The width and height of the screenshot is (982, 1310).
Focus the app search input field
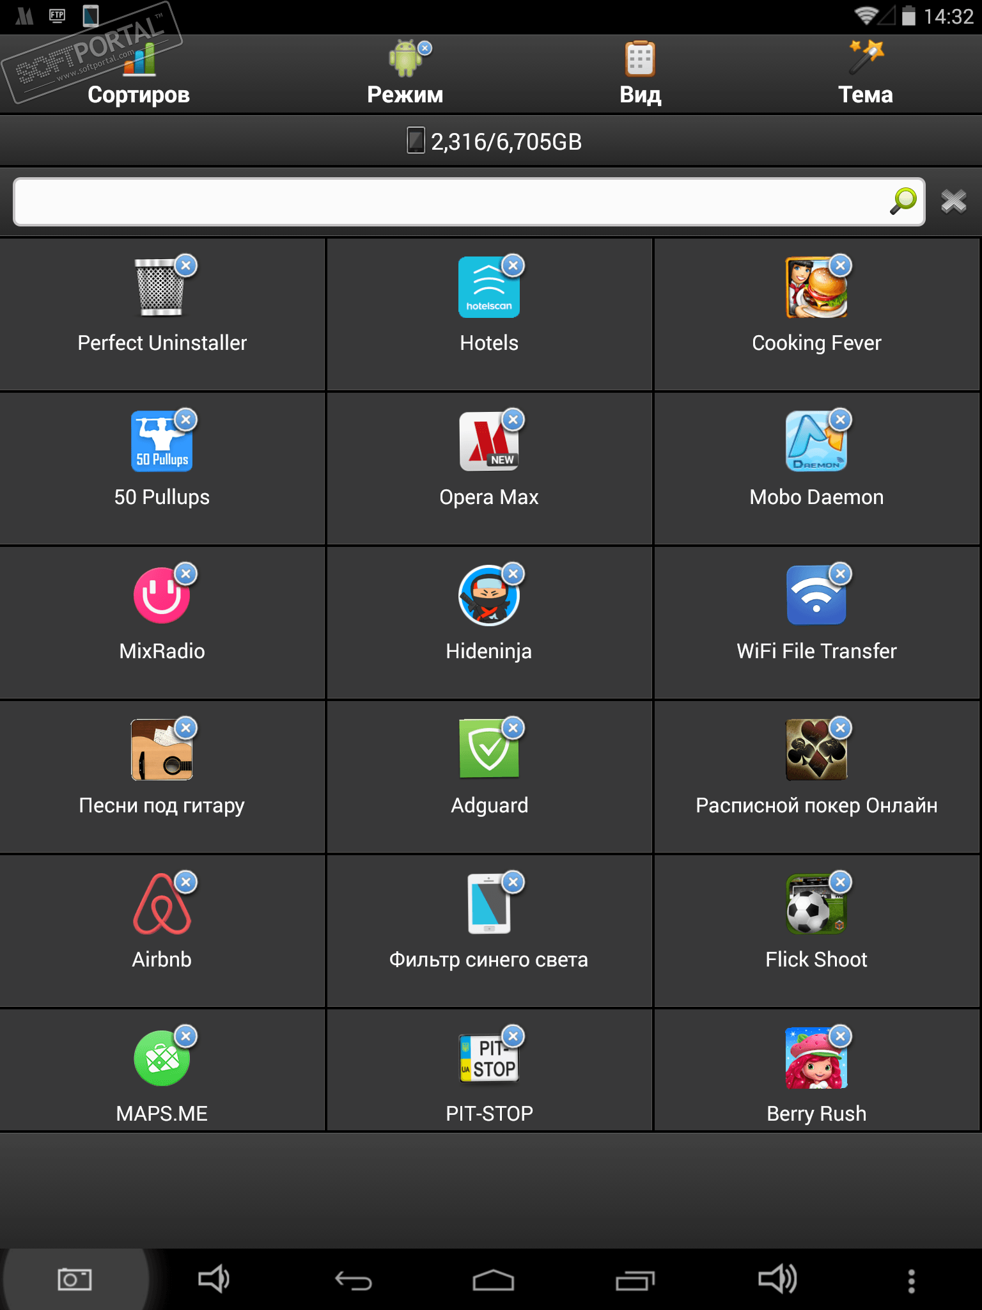click(469, 201)
